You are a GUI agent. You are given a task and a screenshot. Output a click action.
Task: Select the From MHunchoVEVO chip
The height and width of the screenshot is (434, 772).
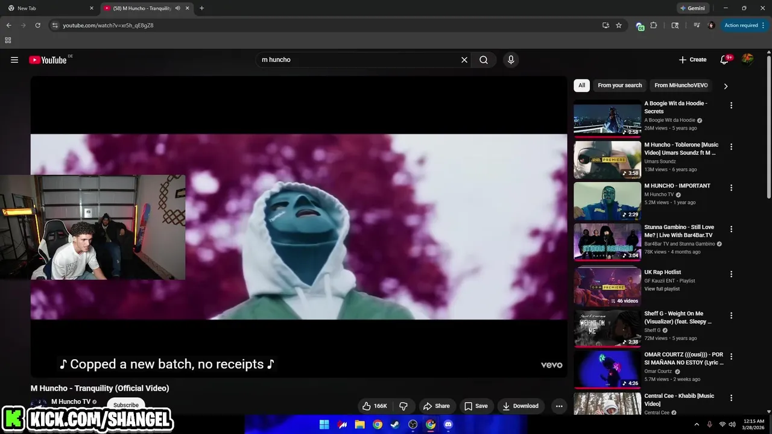pos(681,86)
